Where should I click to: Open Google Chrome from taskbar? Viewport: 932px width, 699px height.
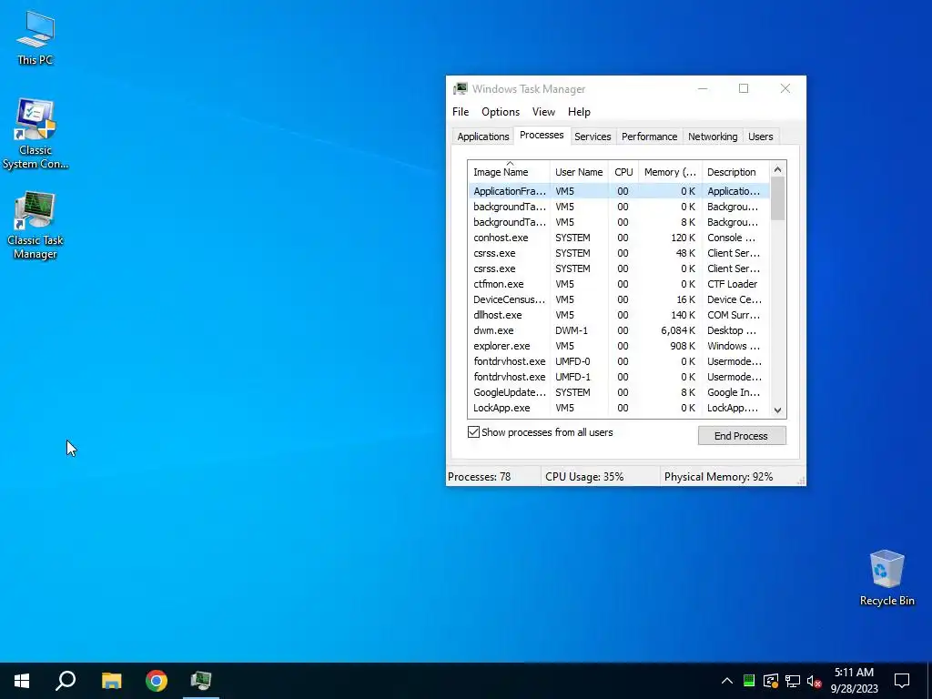157,681
